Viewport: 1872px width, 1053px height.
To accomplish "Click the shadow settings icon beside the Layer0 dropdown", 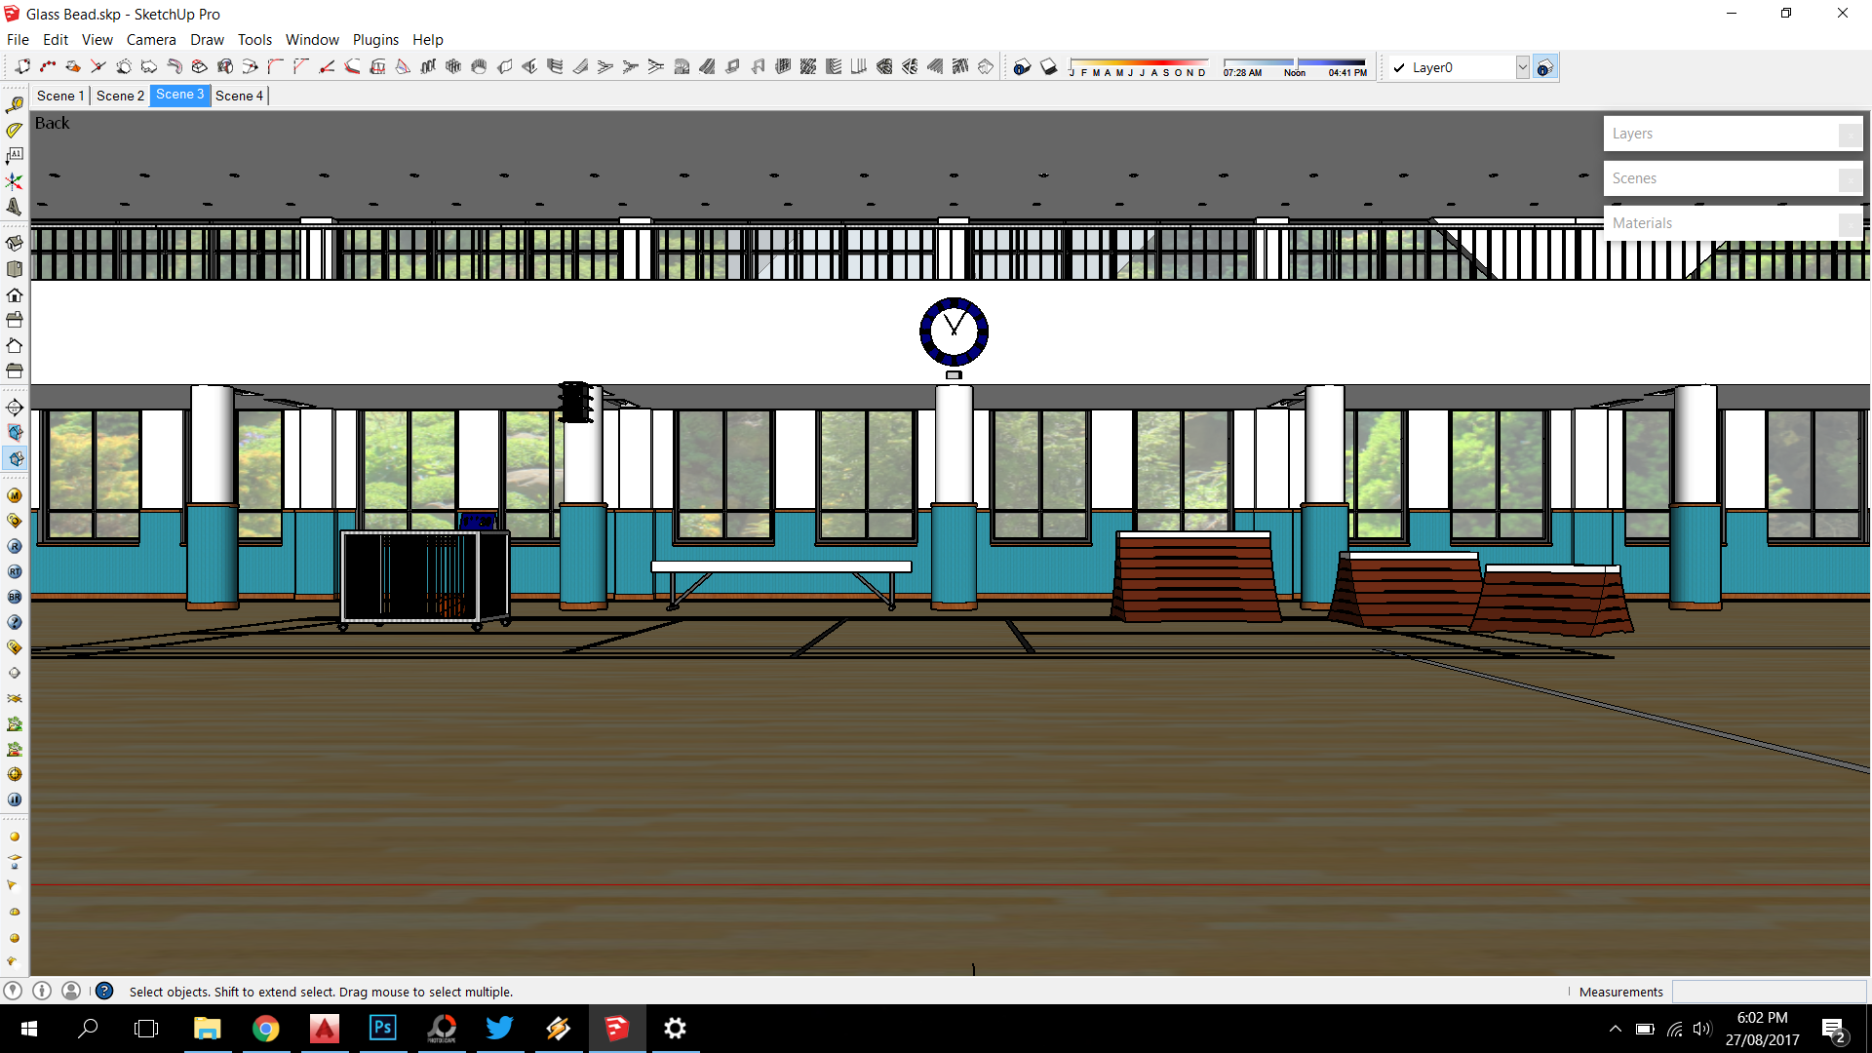I will tap(1545, 66).
